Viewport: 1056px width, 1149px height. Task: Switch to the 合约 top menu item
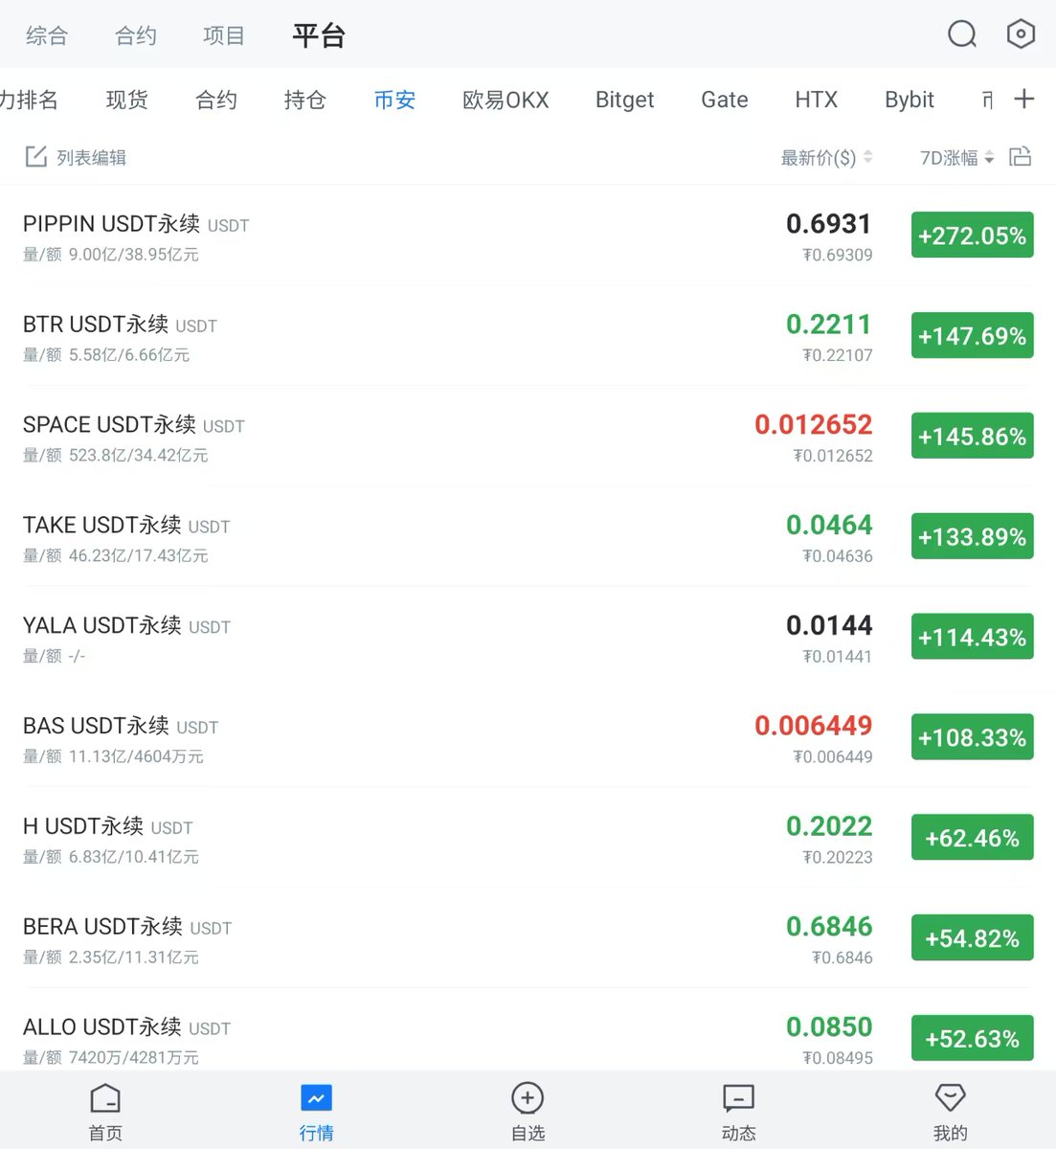pos(134,34)
